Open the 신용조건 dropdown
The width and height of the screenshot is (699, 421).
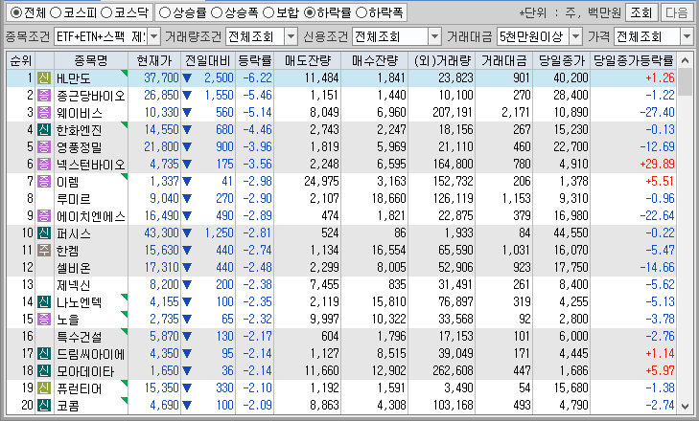pyautogui.click(x=434, y=37)
